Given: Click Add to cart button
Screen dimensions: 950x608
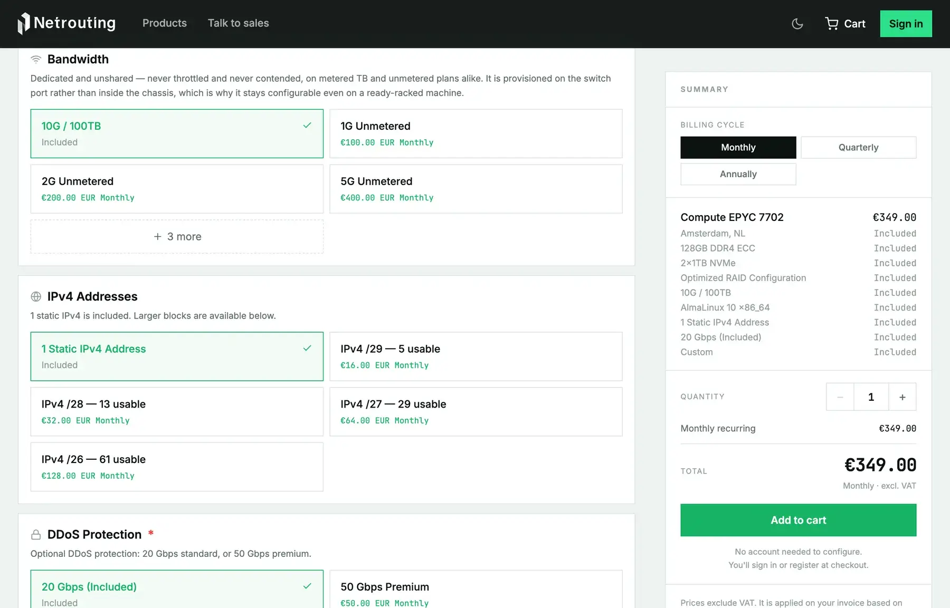Looking at the screenshot, I should tap(799, 520).
